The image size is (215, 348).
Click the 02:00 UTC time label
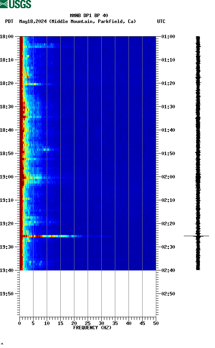coord(168,177)
